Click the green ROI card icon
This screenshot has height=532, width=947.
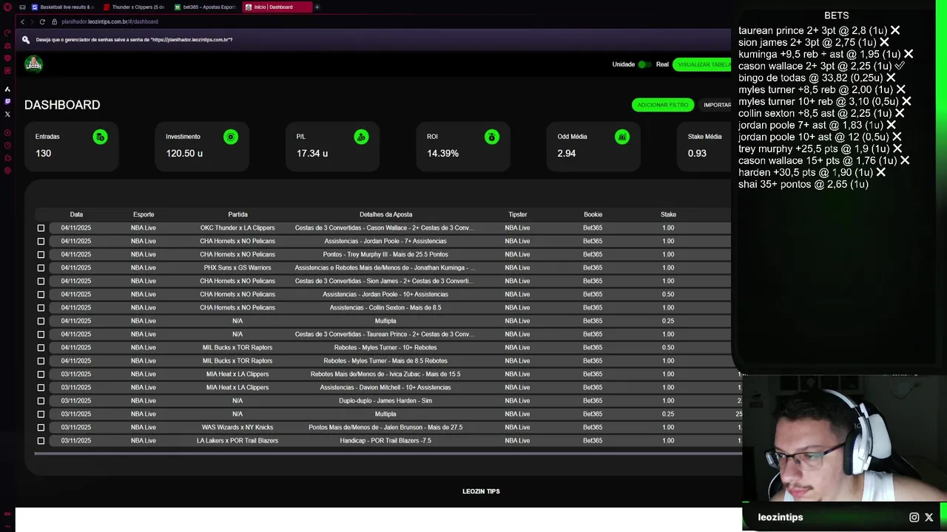tap(491, 137)
